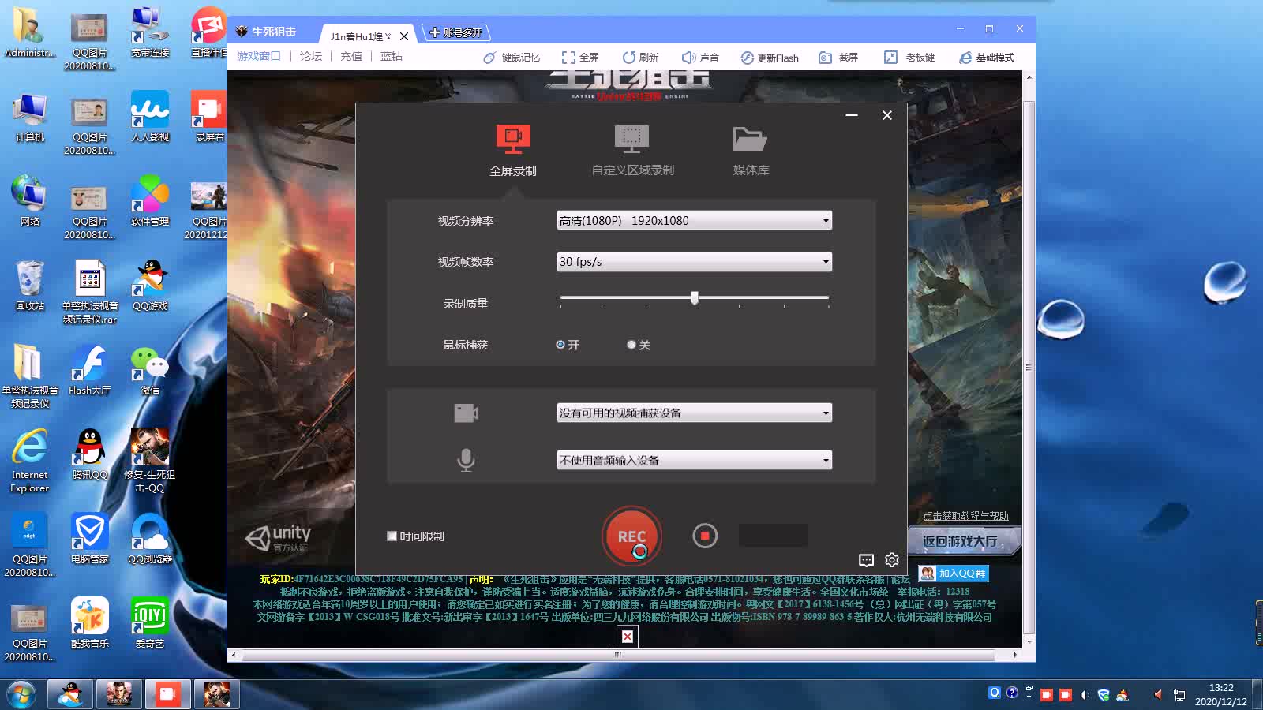Enable the time limit checkbox
1263x710 pixels.
tap(392, 536)
